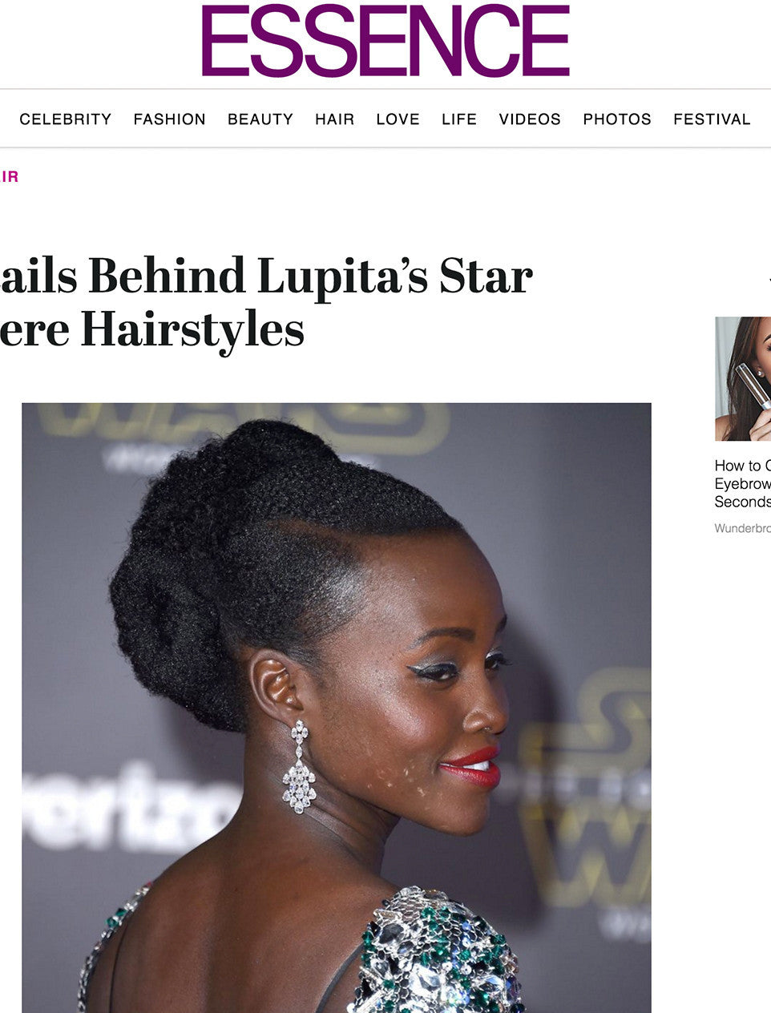Open the sidebar eyebrow ad thumbnail
Image resolution: width=771 pixels, height=1013 pixels.
point(743,379)
